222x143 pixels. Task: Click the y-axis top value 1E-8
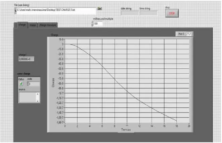(x=61, y=39)
